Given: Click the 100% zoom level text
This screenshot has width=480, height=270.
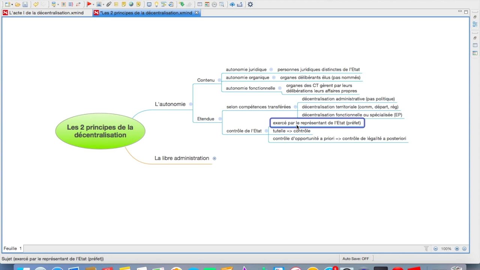Looking at the screenshot, I should click(446, 249).
